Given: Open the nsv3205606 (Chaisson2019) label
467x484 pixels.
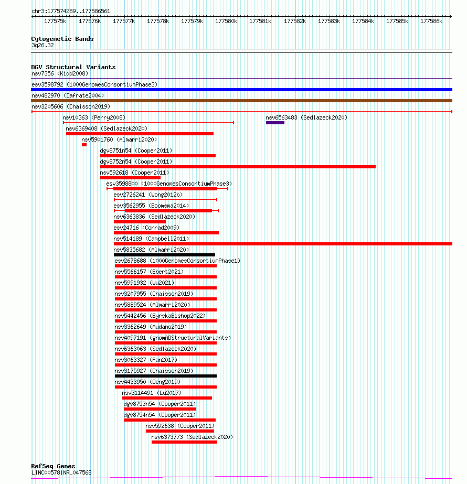Looking at the screenshot, I should tap(71, 106).
